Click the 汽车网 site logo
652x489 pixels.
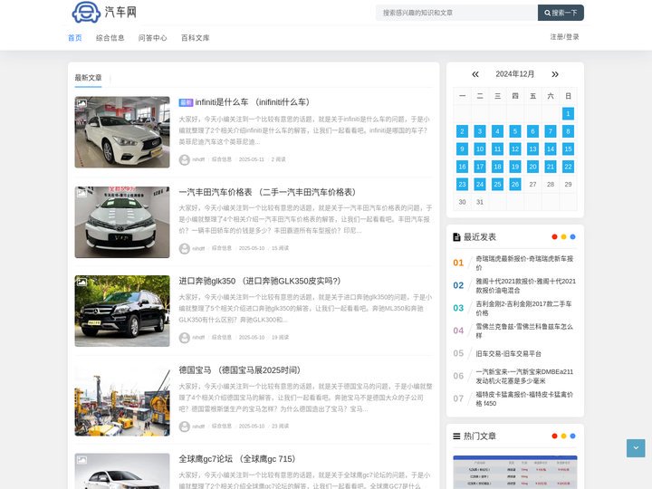[x=104, y=12]
